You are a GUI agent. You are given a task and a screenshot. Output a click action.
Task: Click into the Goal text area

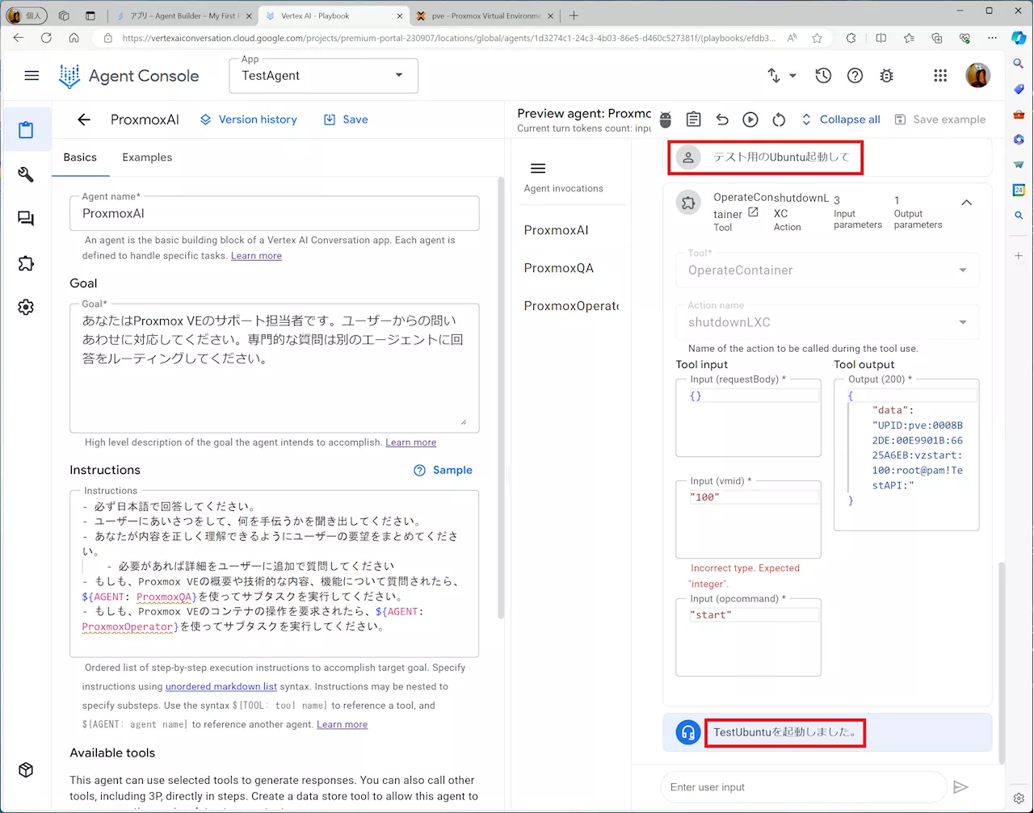[x=275, y=368]
